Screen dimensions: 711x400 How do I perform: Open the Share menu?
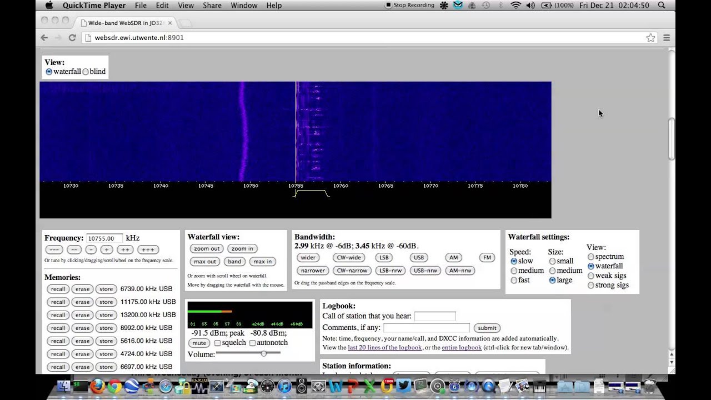click(212, 5)
